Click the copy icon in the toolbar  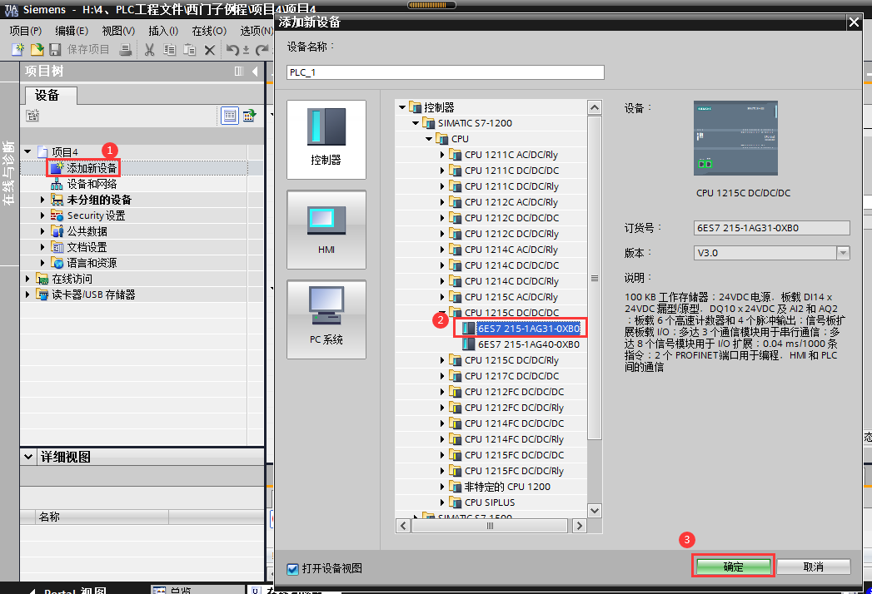coord(170,49)
